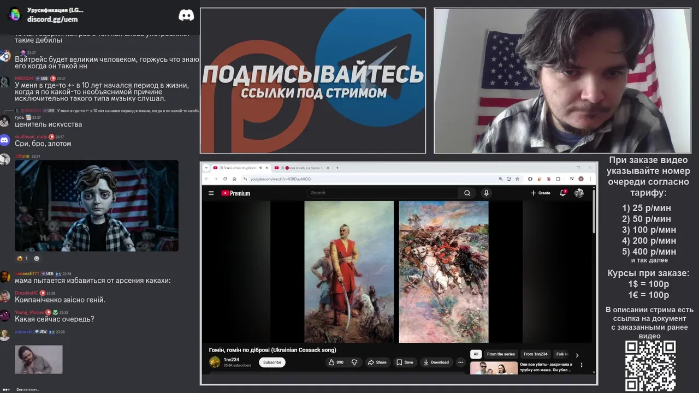Focus the YouTube Search field

pos(382,193)
